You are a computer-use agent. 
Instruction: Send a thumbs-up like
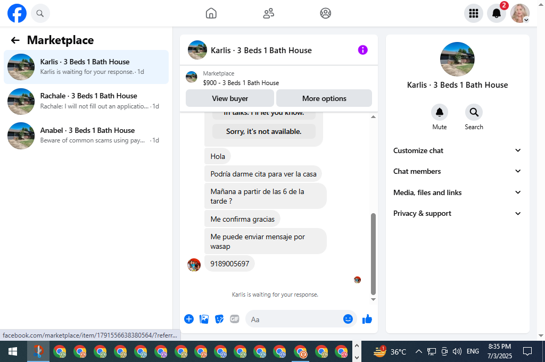pyautogui.click(x=367, y=319)
